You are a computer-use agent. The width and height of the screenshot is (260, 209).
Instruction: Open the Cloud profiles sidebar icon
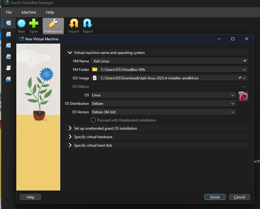8,68
